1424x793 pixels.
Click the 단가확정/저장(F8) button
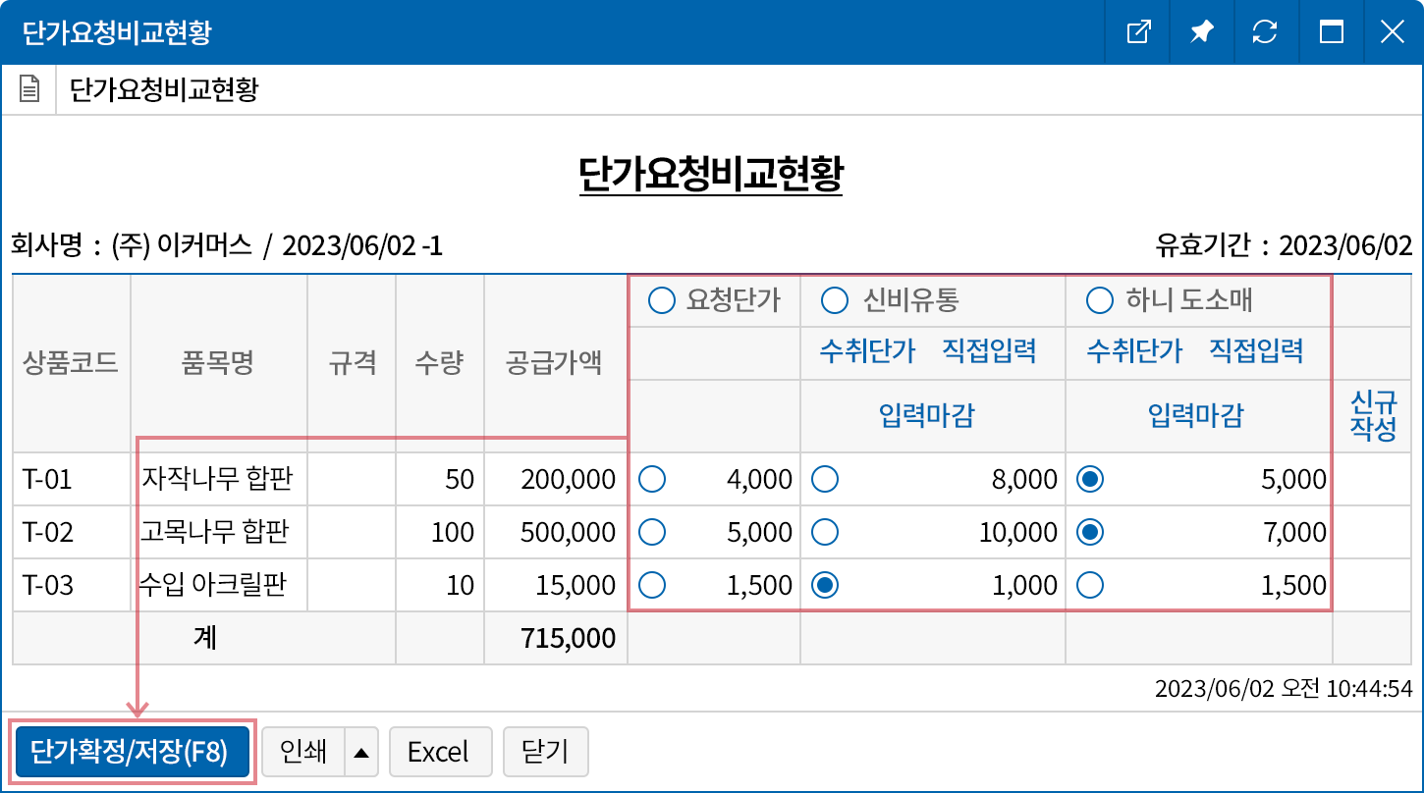[132, 753]
